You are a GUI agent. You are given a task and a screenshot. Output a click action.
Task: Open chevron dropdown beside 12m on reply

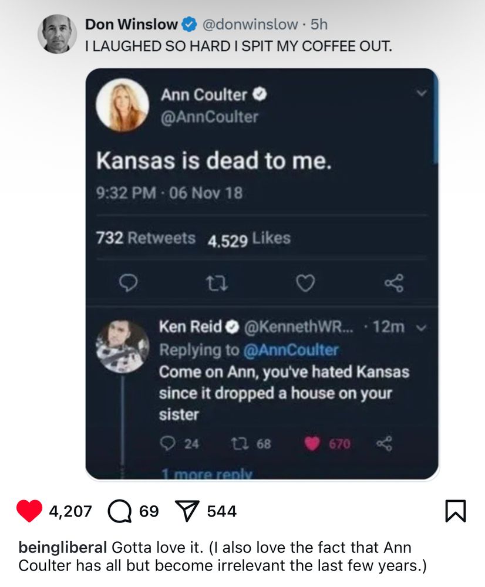422,328
